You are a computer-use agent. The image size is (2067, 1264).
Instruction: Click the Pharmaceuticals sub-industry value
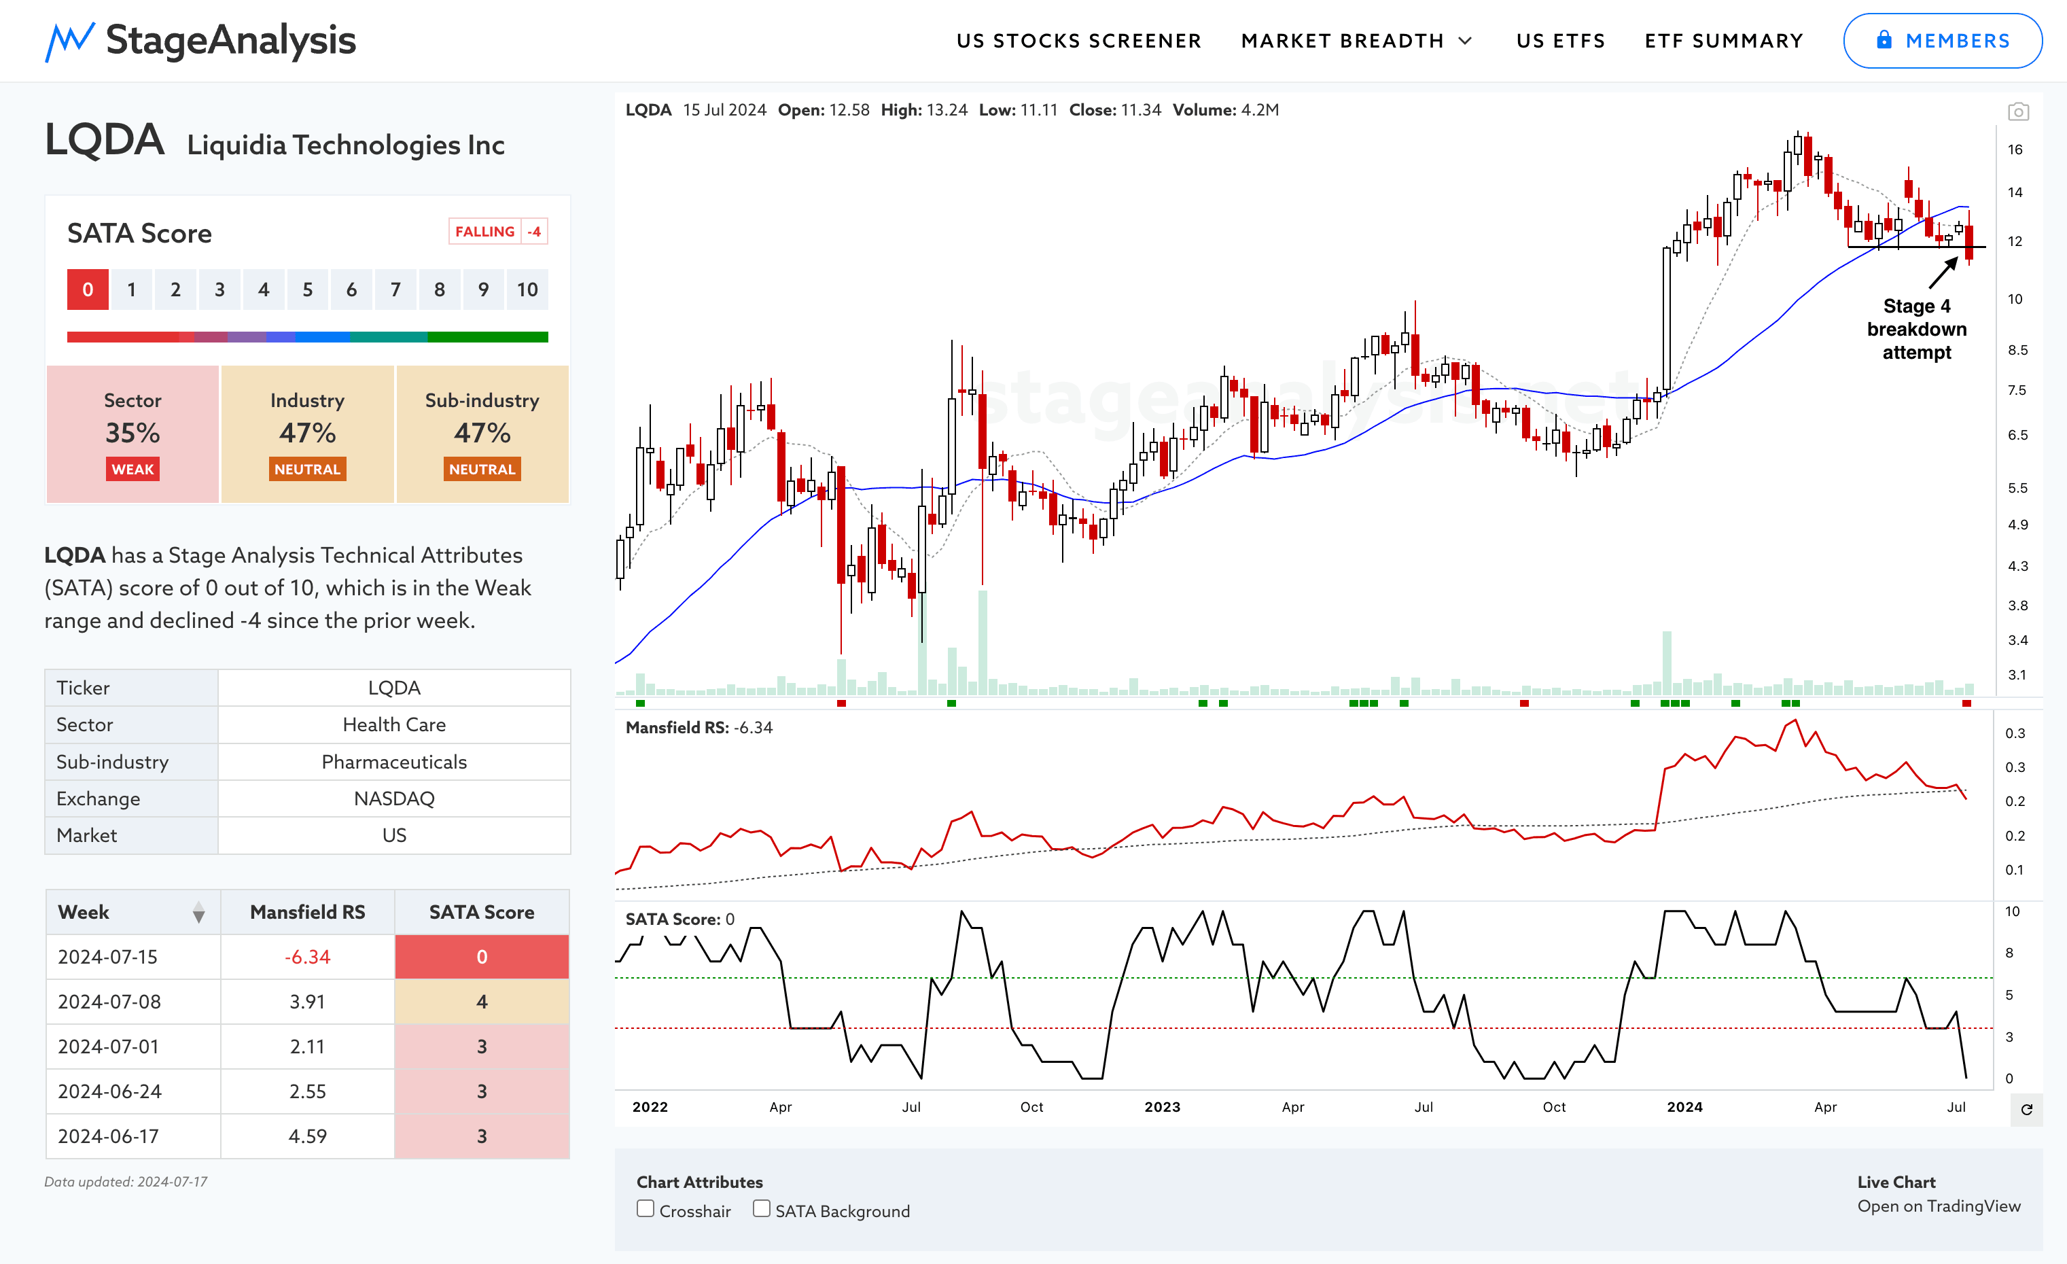tap(394, 762)
